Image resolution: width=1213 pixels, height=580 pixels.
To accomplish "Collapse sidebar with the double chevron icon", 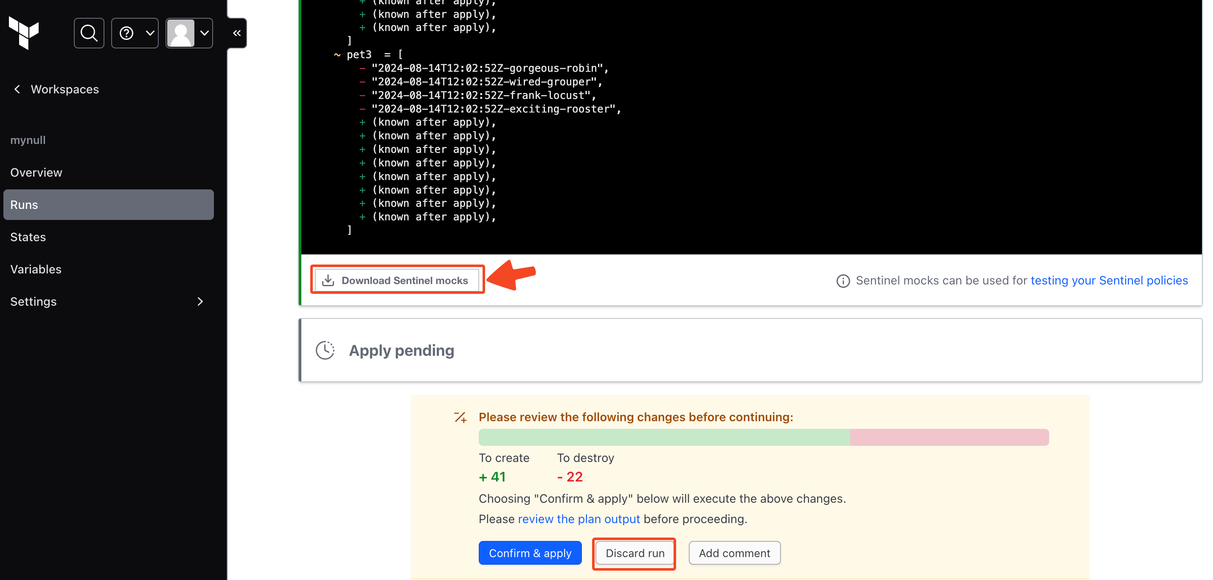I will point(237,33).
